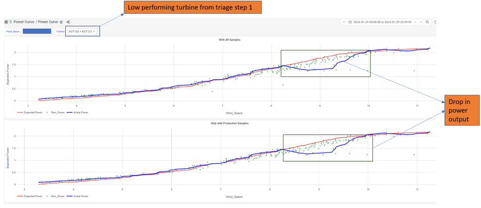The image size is (481, 208).
Task: Click the clock icon in time picker
Action: click(350, 22)
